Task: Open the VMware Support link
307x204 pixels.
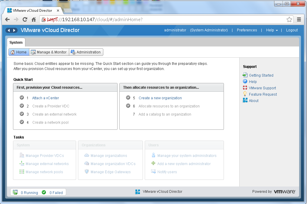Action: coord(262,88)
